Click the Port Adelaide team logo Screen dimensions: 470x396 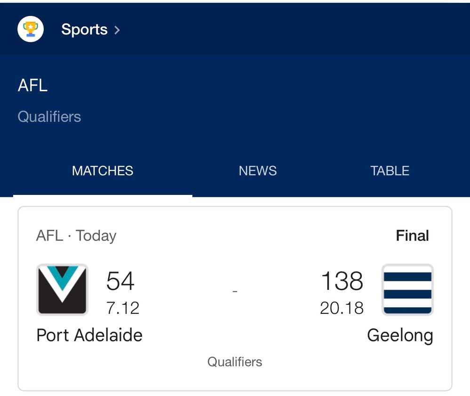point(62,290)
